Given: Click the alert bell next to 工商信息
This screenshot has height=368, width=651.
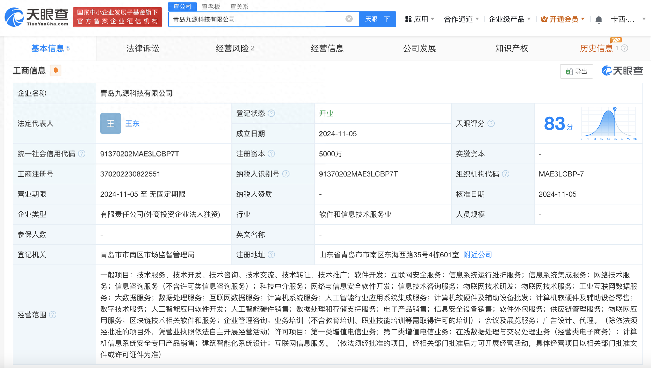Looking at the screenshot, I should click(x=55, y=70).
